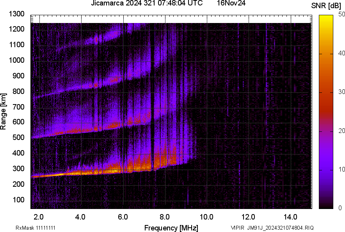Click the Range [km] axis label

[x=3, y=112]
